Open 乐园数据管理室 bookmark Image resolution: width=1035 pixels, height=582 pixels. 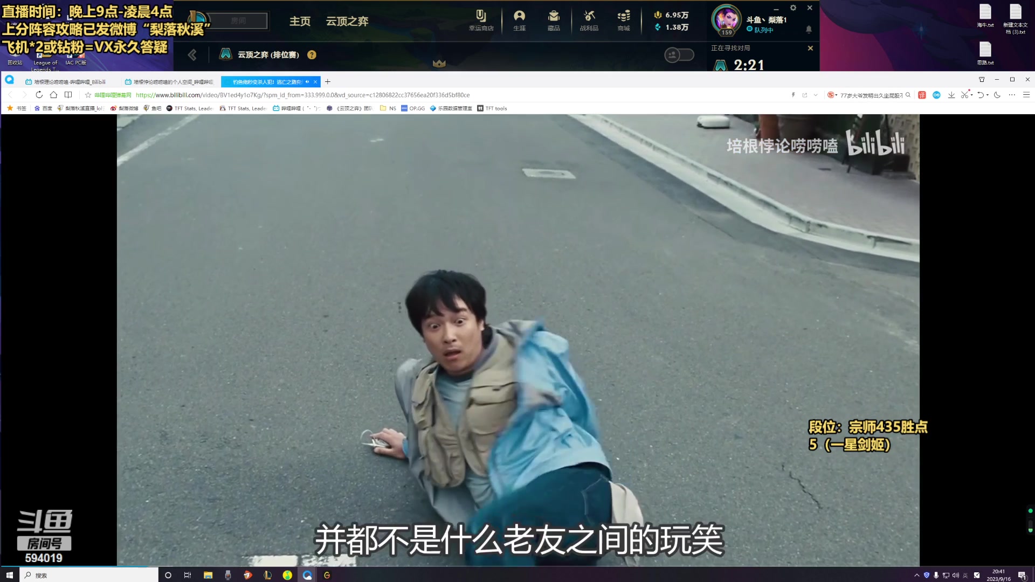pyautogui.click(x=451, y=108)
